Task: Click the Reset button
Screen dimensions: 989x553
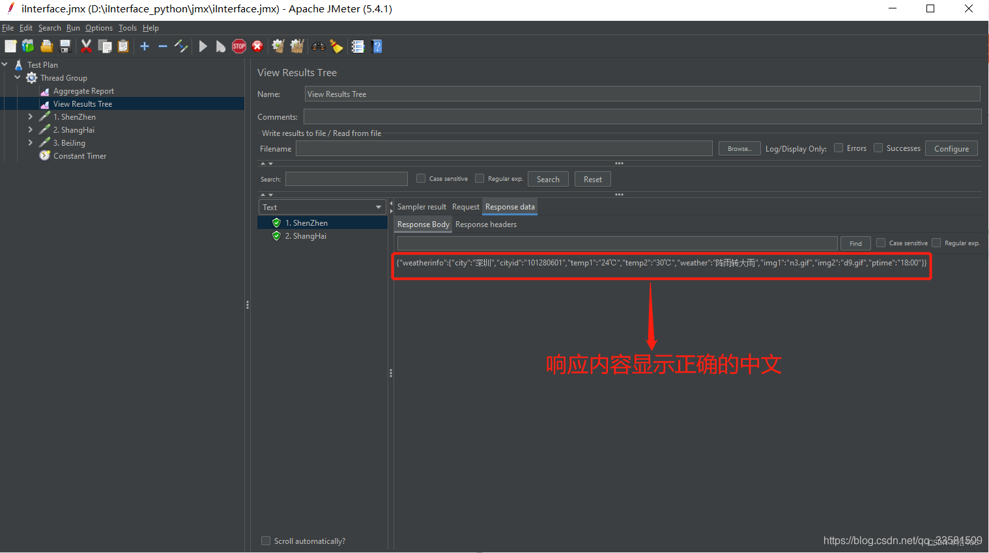Action: click(593, 179)
